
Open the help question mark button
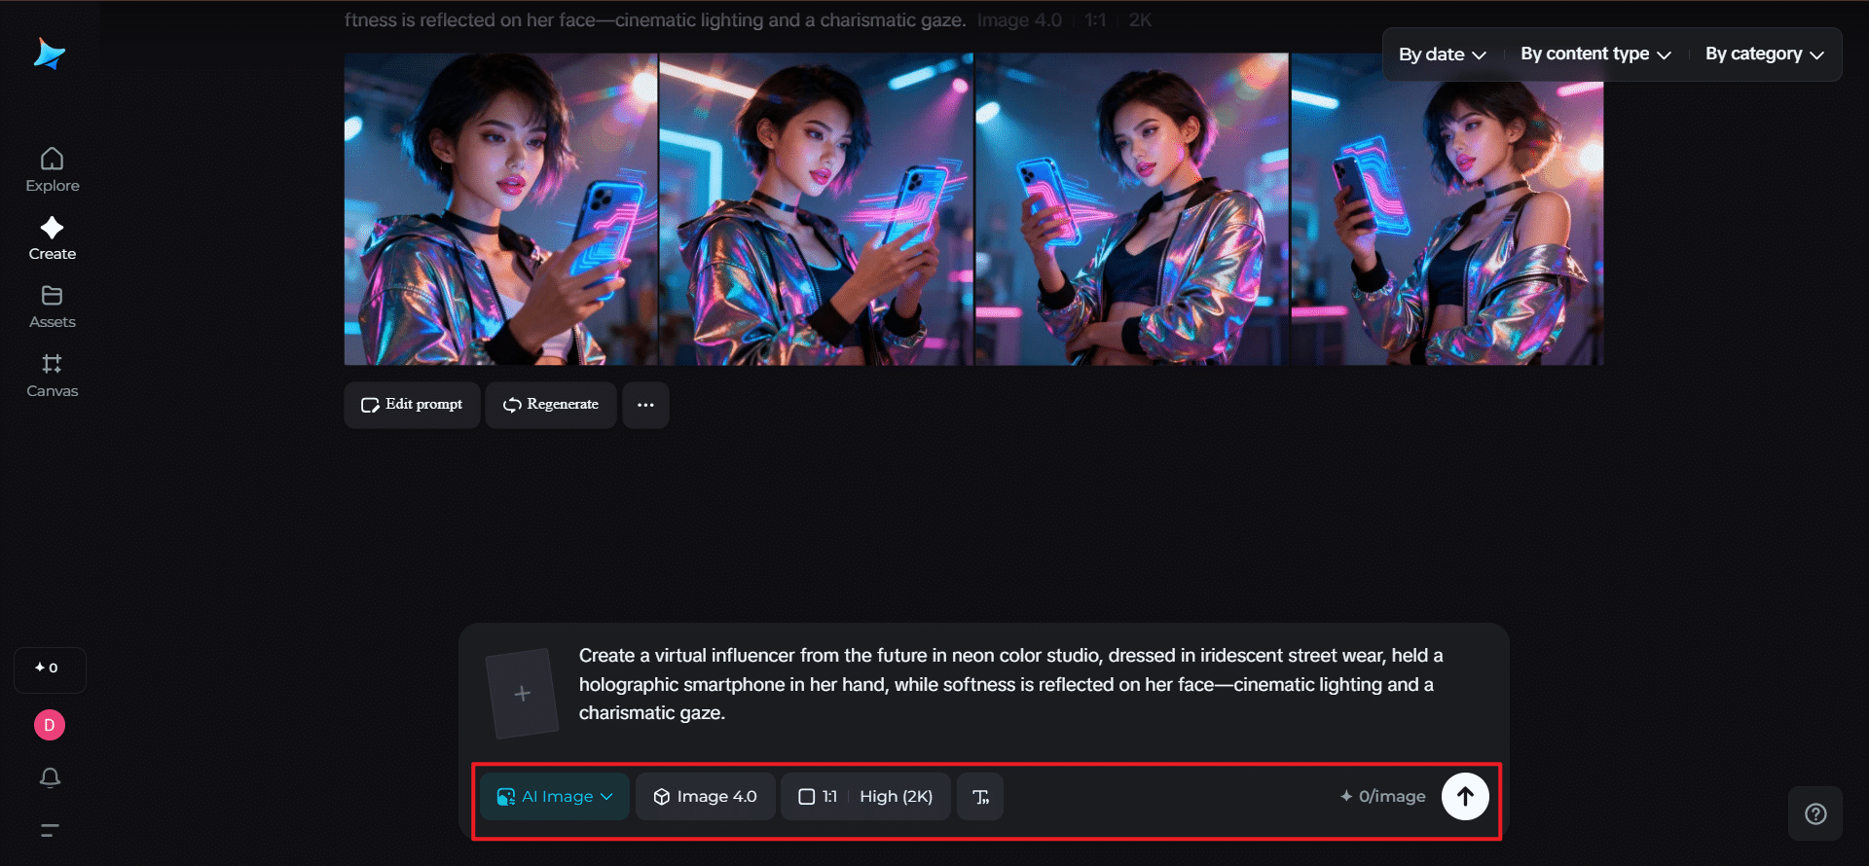point(1815,813)
